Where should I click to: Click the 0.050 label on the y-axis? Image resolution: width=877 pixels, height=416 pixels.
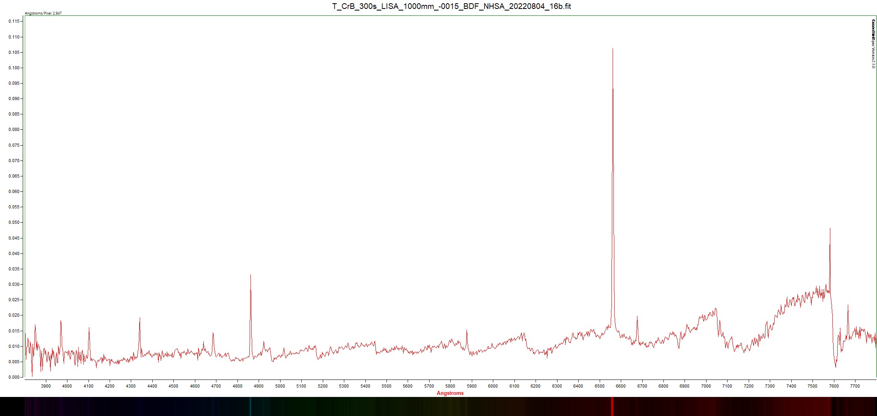(x=14, y=223)
